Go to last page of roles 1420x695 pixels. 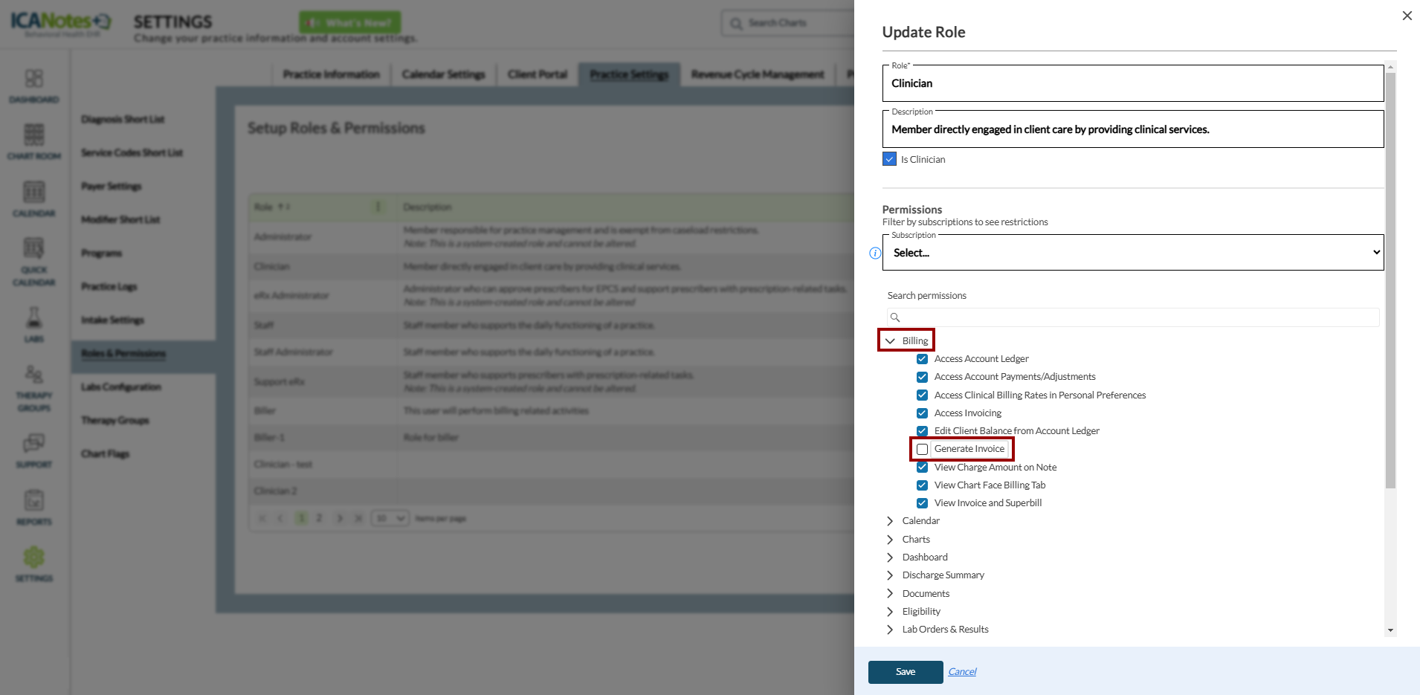[x=358, y=518]
